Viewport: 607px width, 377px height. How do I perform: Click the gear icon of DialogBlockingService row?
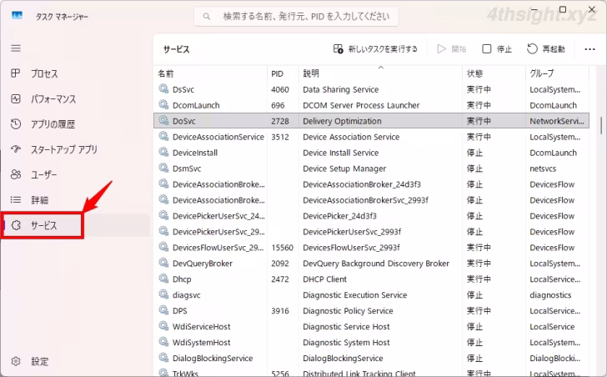[163, 358]
